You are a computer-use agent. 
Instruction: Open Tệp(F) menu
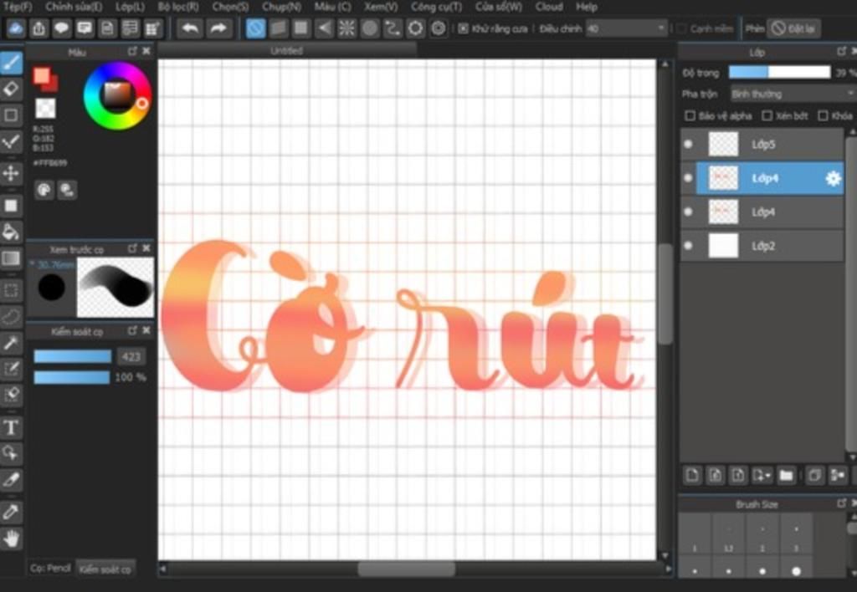tap(18, 7)
